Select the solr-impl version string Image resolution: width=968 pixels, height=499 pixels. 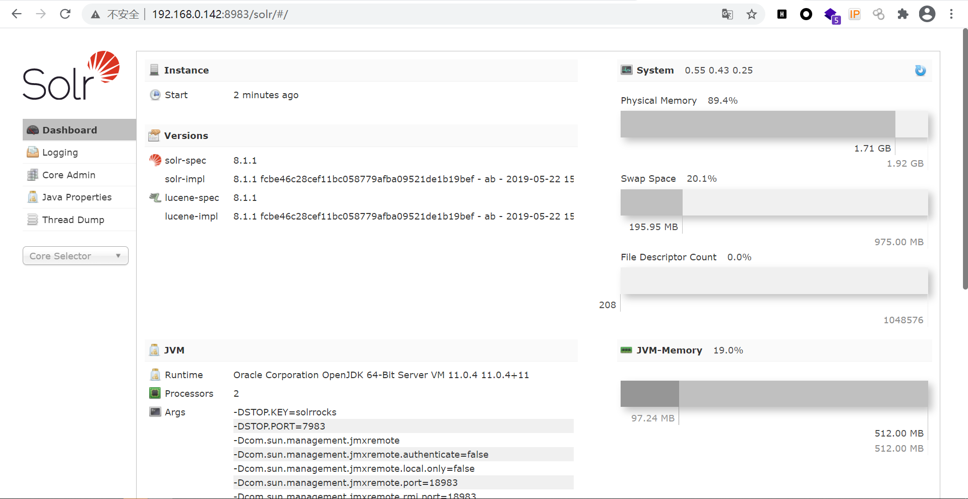point(404,179)
